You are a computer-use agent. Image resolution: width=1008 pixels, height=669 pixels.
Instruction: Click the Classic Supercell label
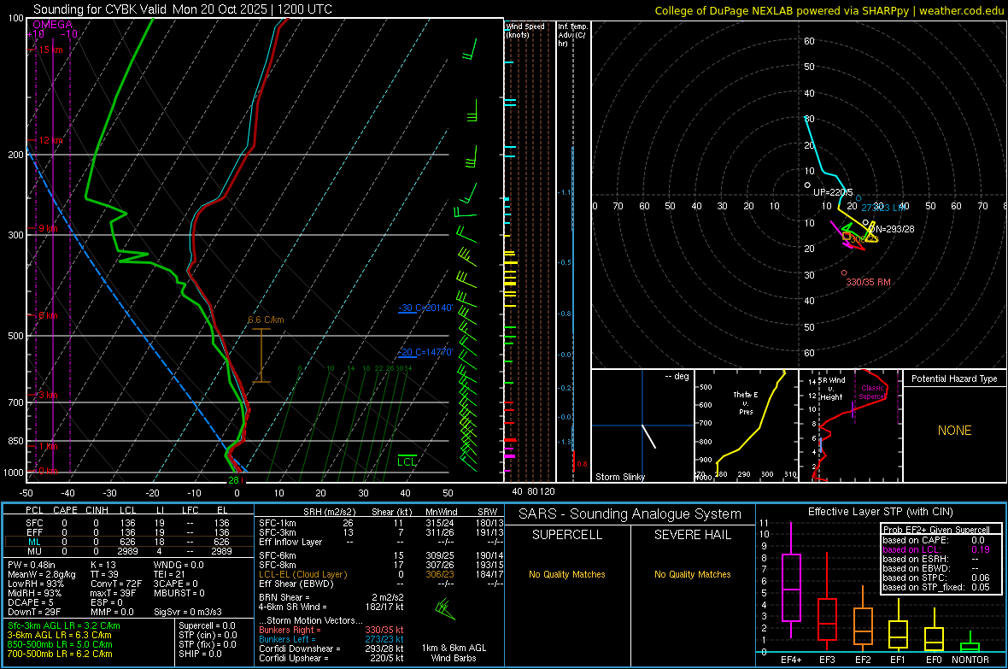[872, 392]
